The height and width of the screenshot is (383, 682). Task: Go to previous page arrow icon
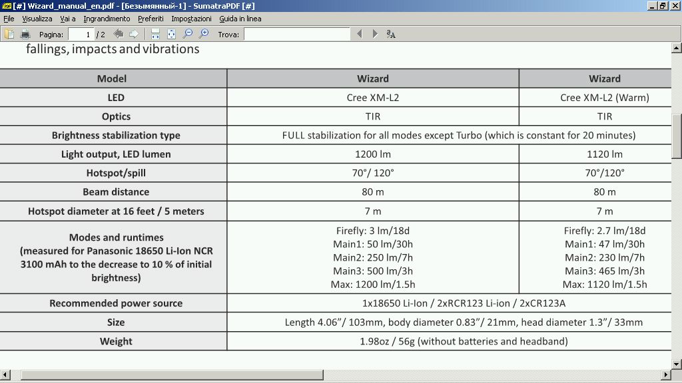pyautogui.click(x=119, y=34)
